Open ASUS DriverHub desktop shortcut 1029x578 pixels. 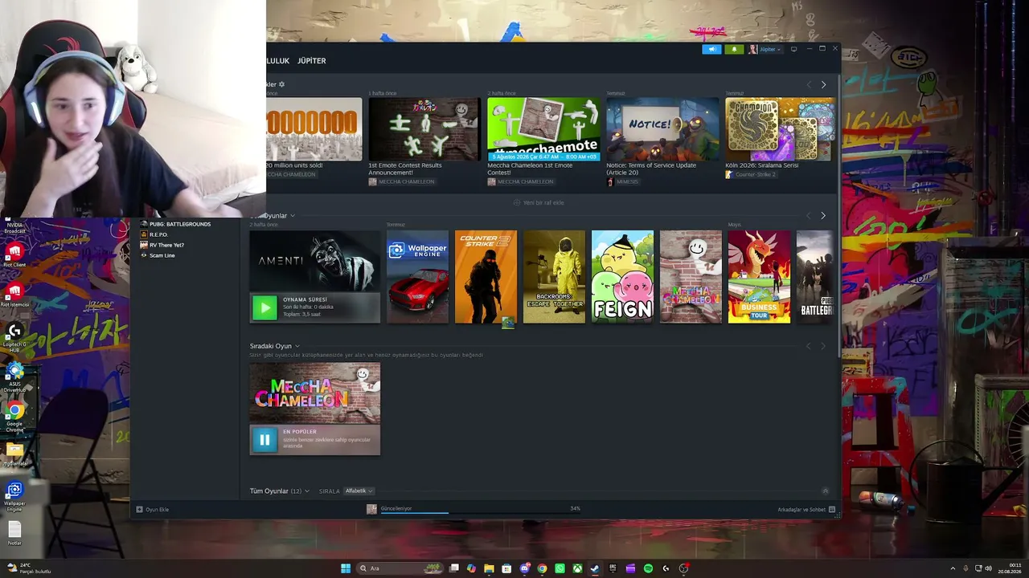[x=14, y=377]
